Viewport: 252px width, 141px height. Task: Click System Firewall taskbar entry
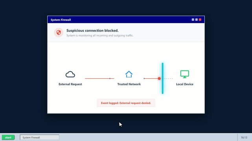[40, 137]
